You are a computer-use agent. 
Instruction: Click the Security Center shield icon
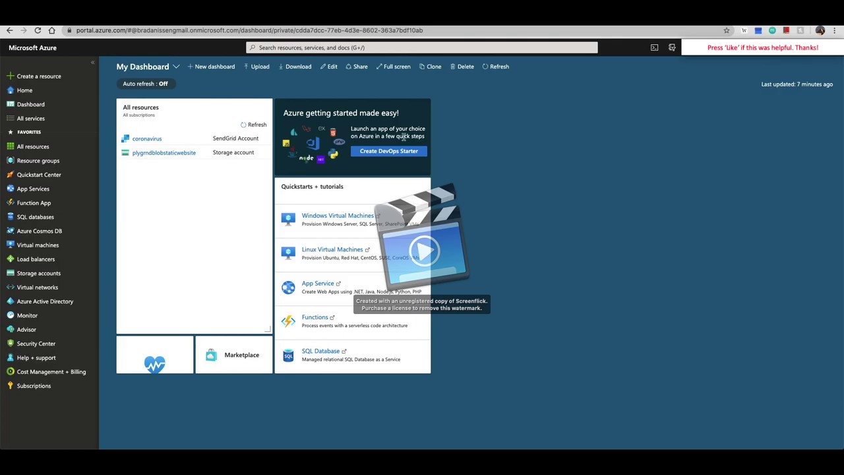click(x=10, y=344)
